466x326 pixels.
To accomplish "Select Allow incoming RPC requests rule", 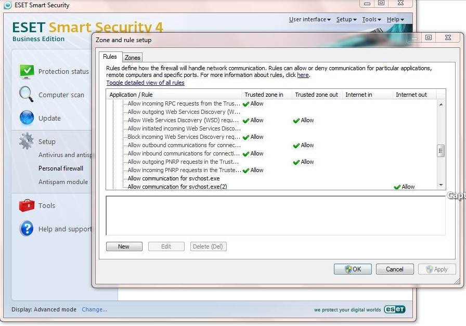I will coord(184,103).
